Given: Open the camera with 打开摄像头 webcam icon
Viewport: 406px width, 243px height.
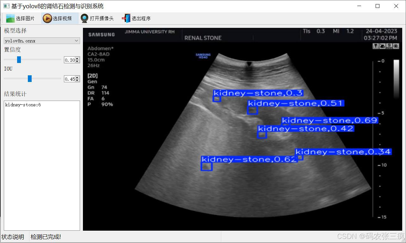Looking at the screenshot, I should [x=84, y=18].
